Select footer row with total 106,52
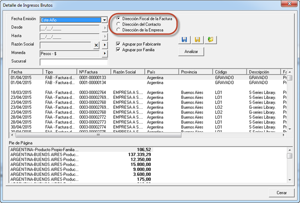This screenshot has height=203, width=300. [x=81, y=150]
